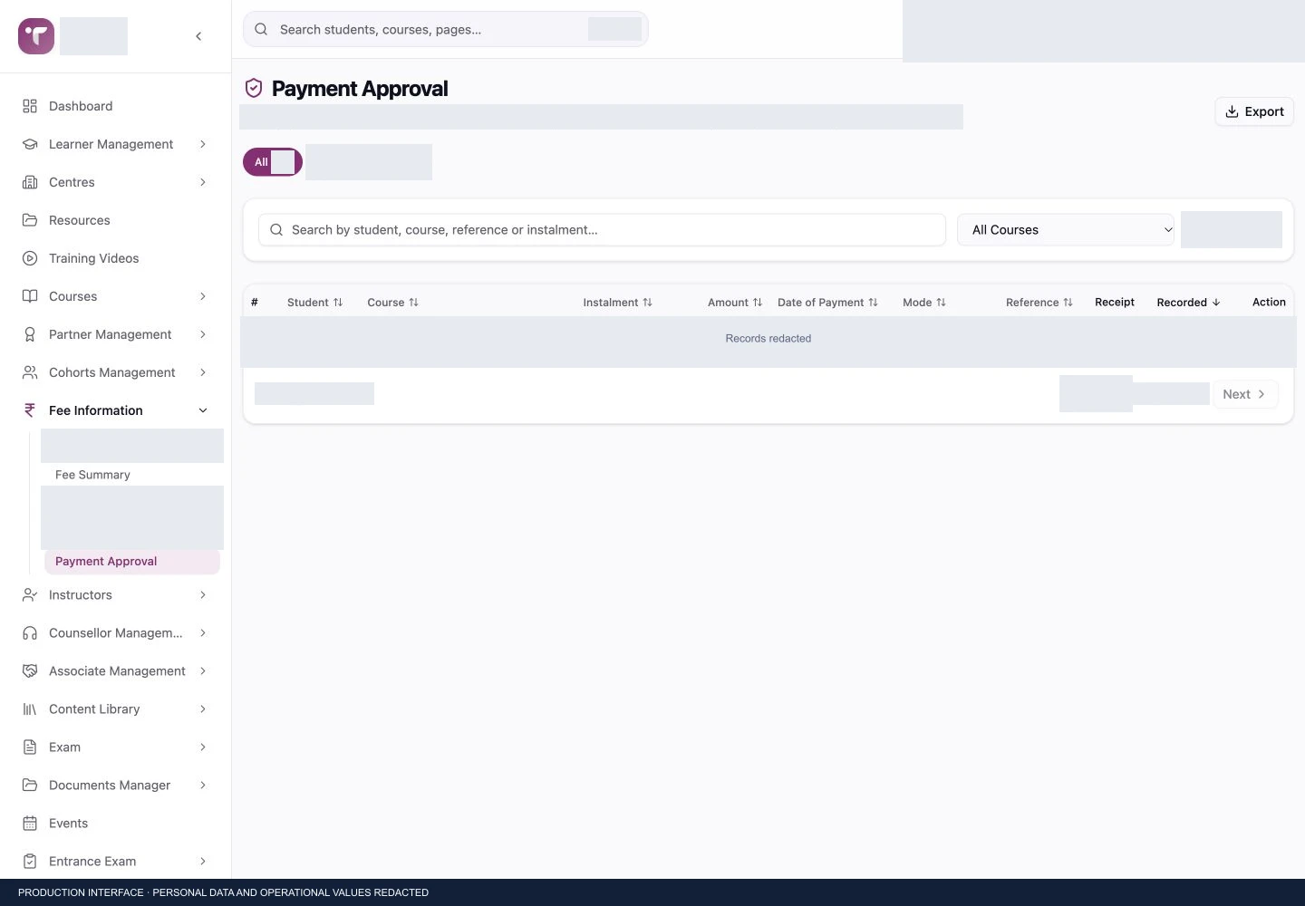Click the Dashboard grid icon
Image resolution: width=1305 pixels, height=906 pixels.
point(30,106)
